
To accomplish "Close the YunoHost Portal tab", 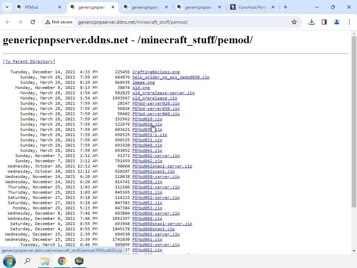I will click(273, 7).
